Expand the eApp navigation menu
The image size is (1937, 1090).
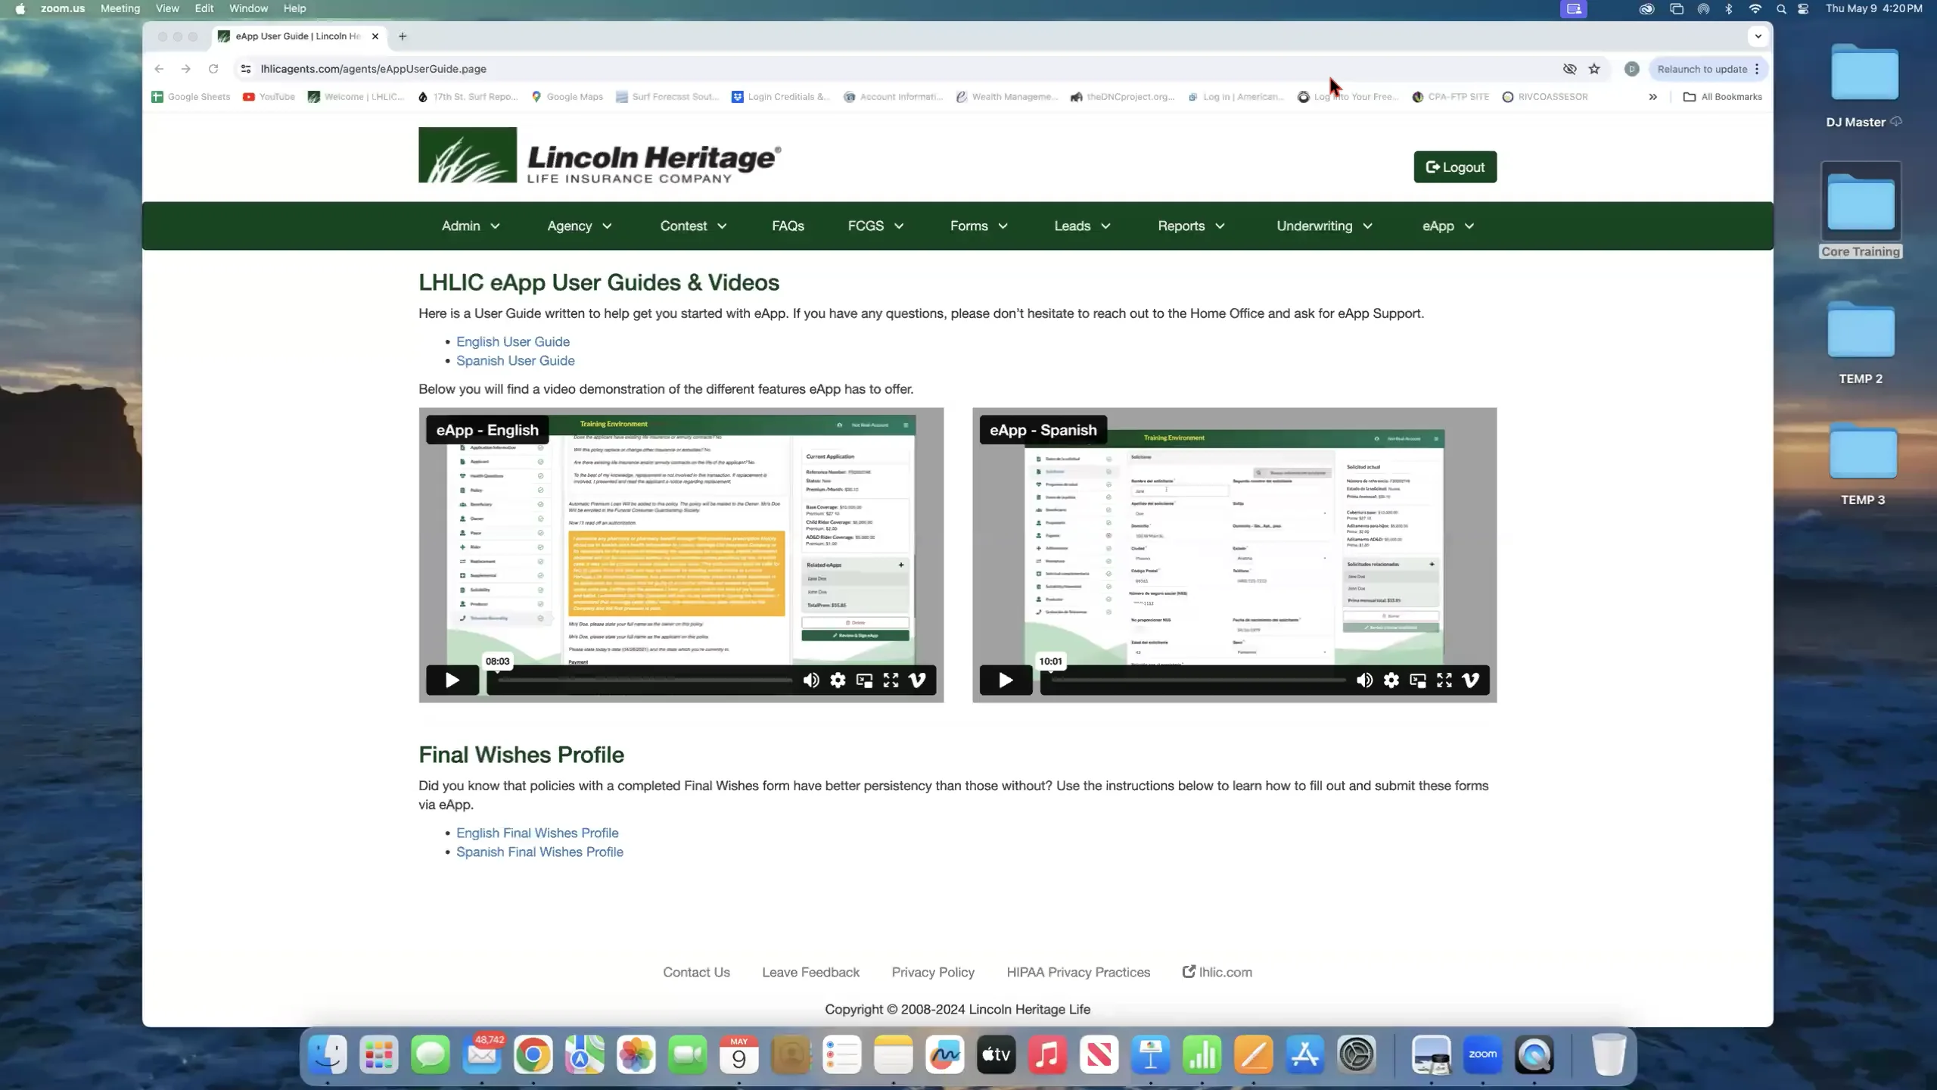(x=1447, y=226)
